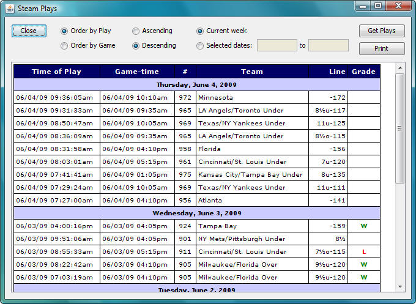
Task: Click the 06/04/09 09:31:33am time cell
Action: [57, 110]
